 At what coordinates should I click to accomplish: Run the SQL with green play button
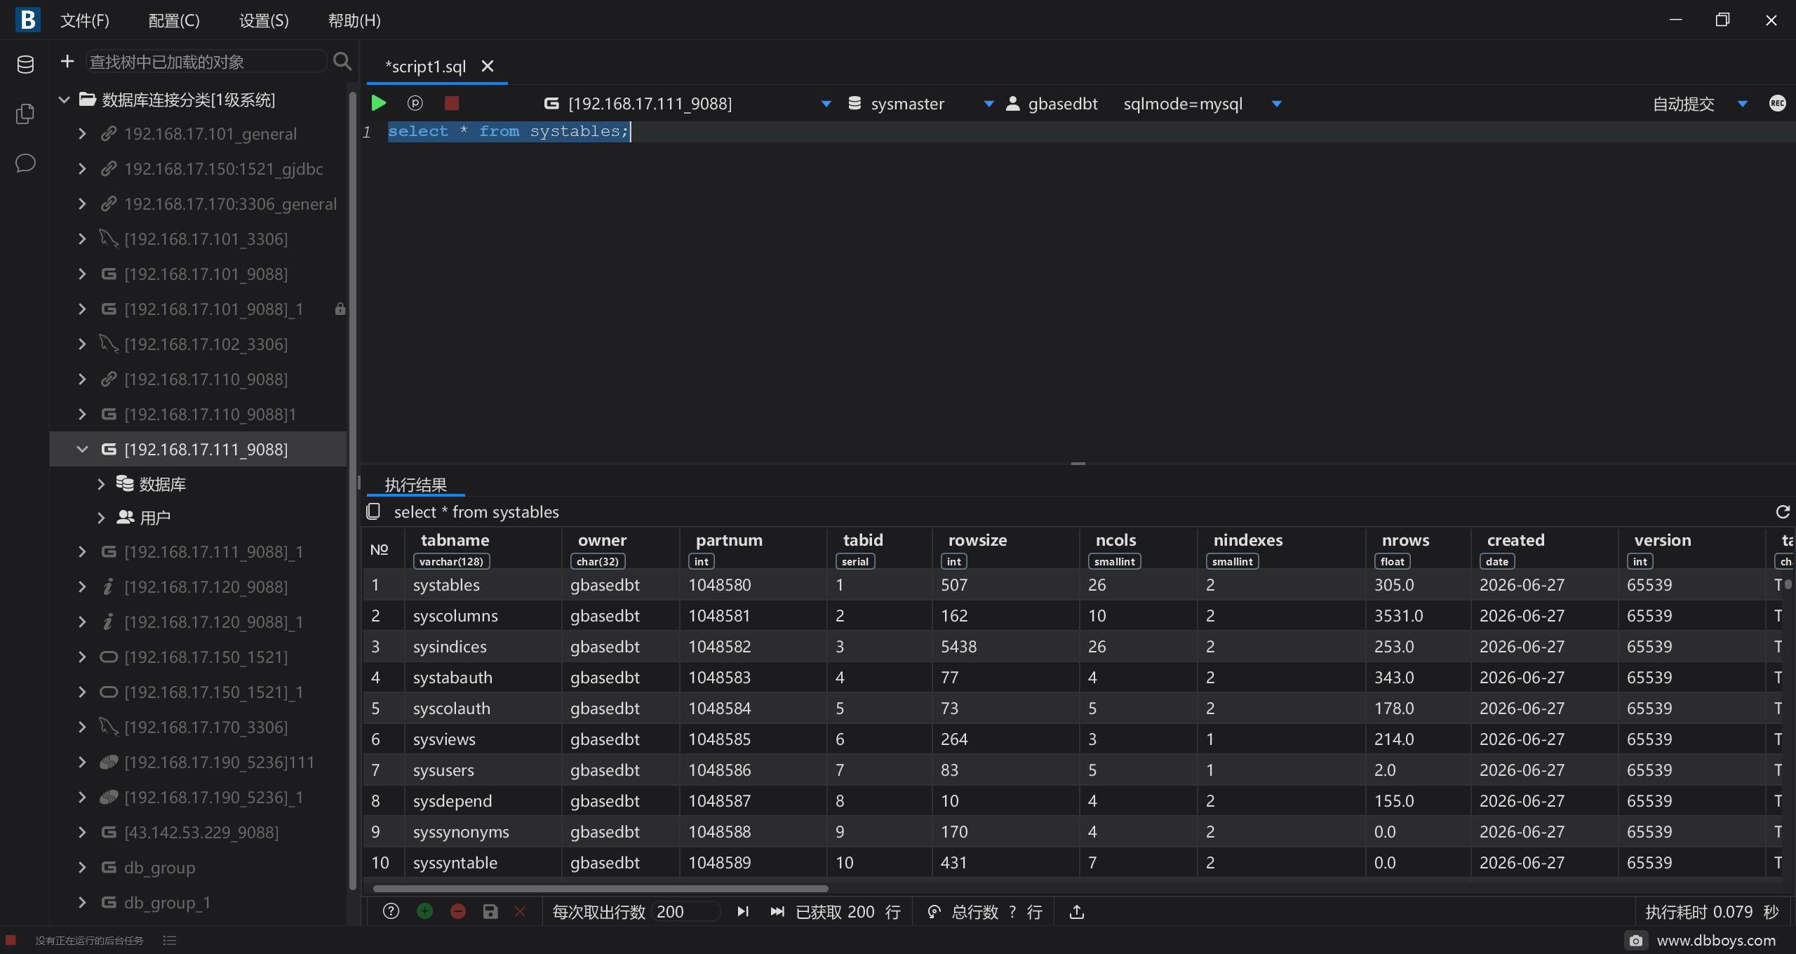coord(379,103)
